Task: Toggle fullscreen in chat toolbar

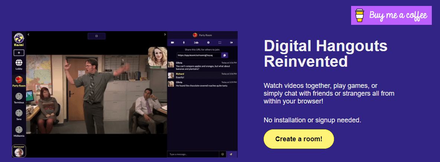Action: coord(220,43)
